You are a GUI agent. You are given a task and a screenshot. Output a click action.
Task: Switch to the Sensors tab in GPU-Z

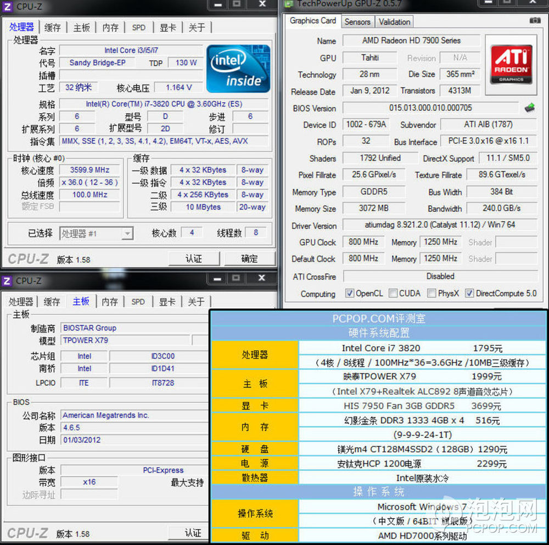click(357, 22)
